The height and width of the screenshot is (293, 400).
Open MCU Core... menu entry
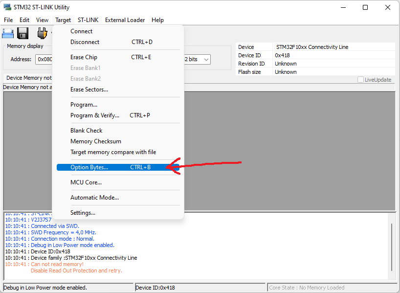(x=118, y=182)
